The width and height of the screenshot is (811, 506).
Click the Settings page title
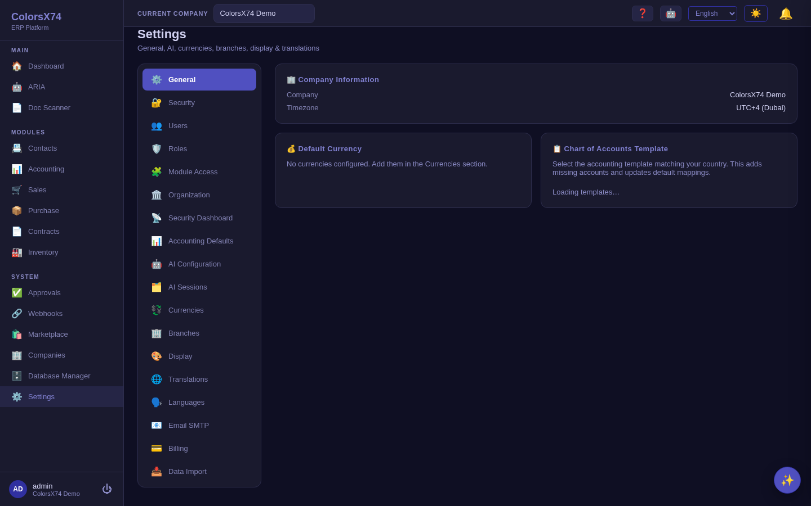coord(162,34)
